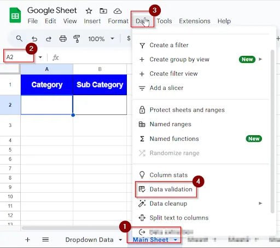Screen dimensions: 280x248
Task: Select the Category header cell
Action: coord(47,85)
